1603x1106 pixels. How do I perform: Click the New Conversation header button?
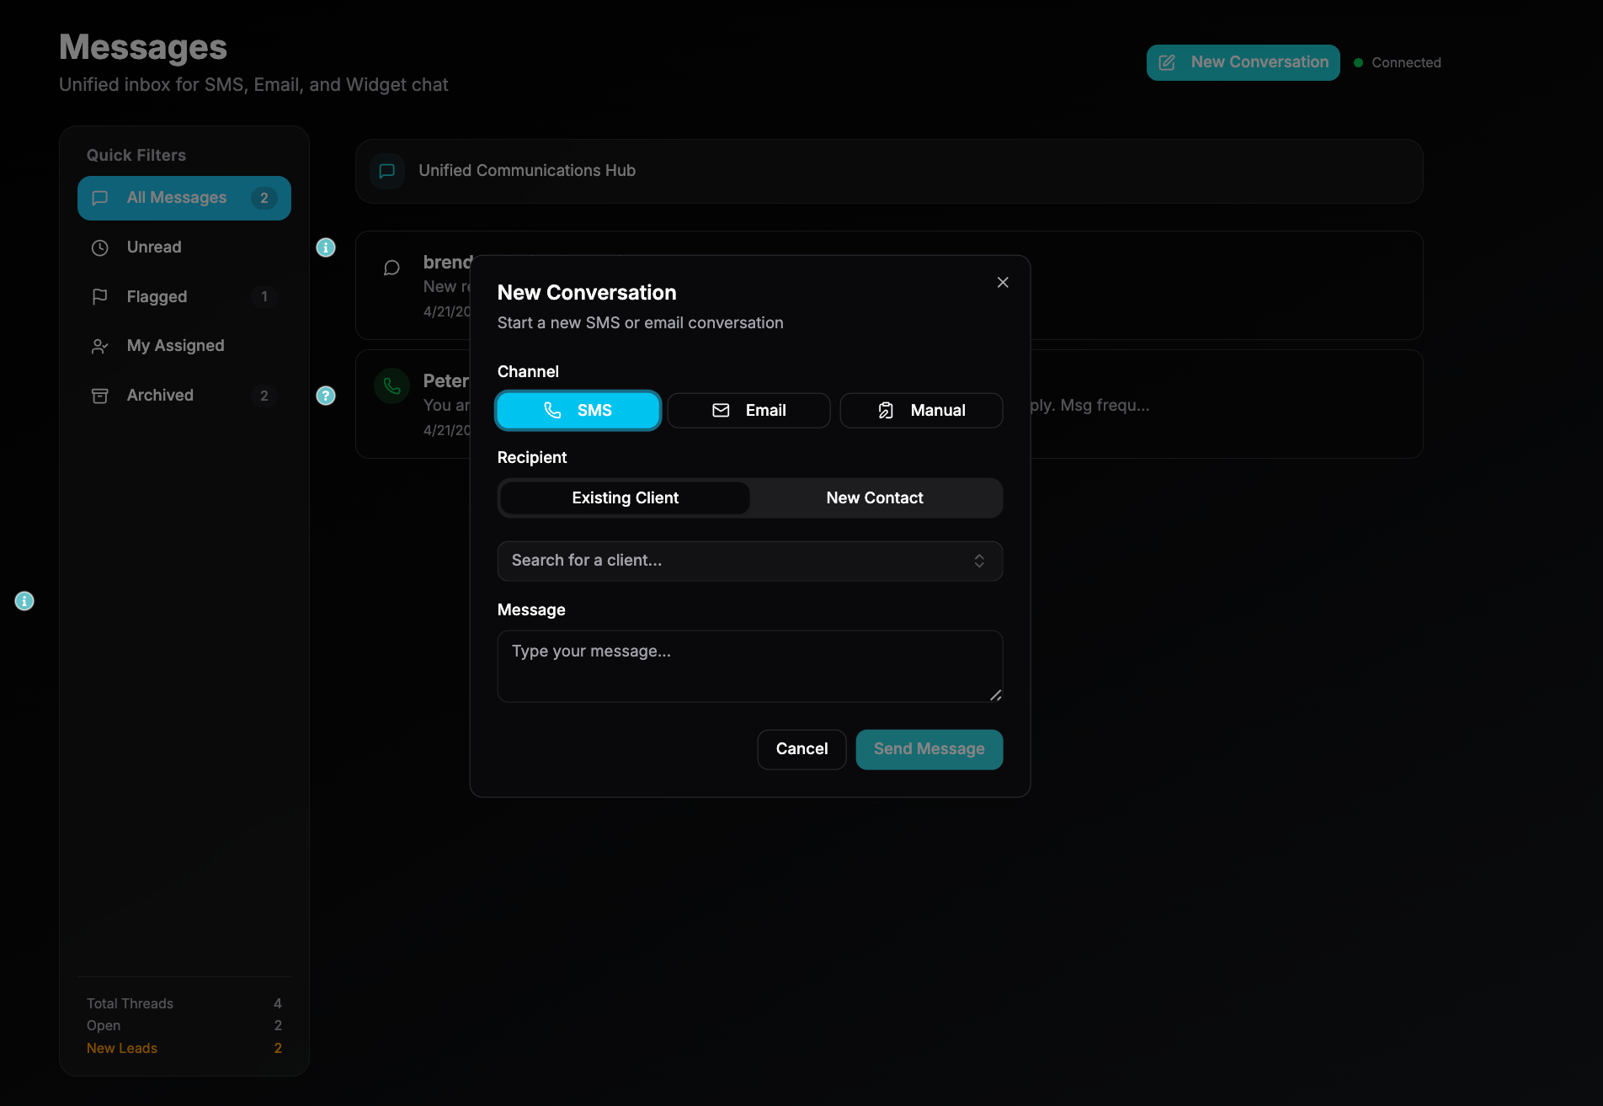click(x=1244, y=62)
